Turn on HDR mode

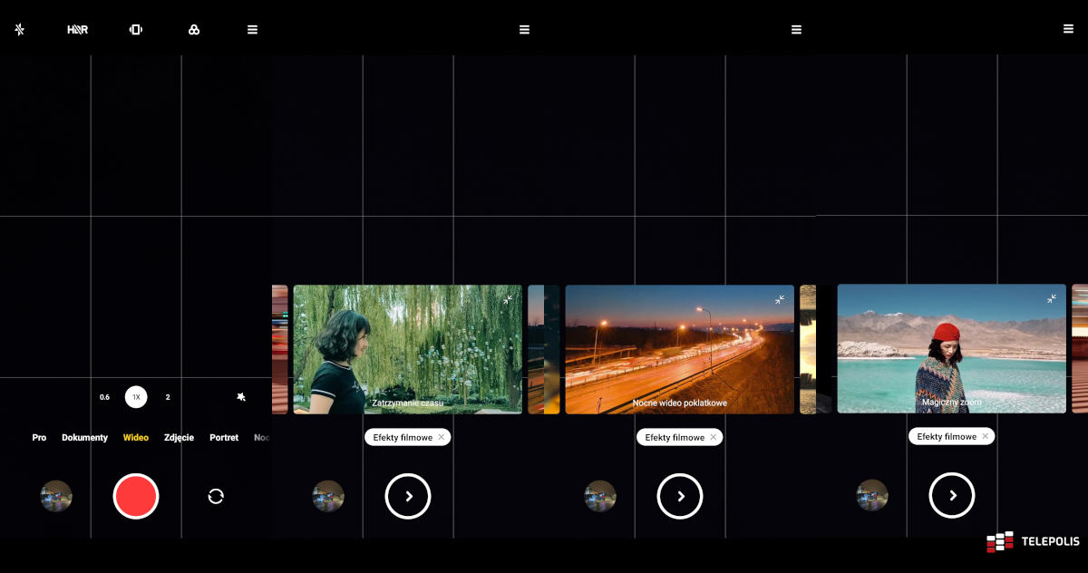click(x=77, y=28)
